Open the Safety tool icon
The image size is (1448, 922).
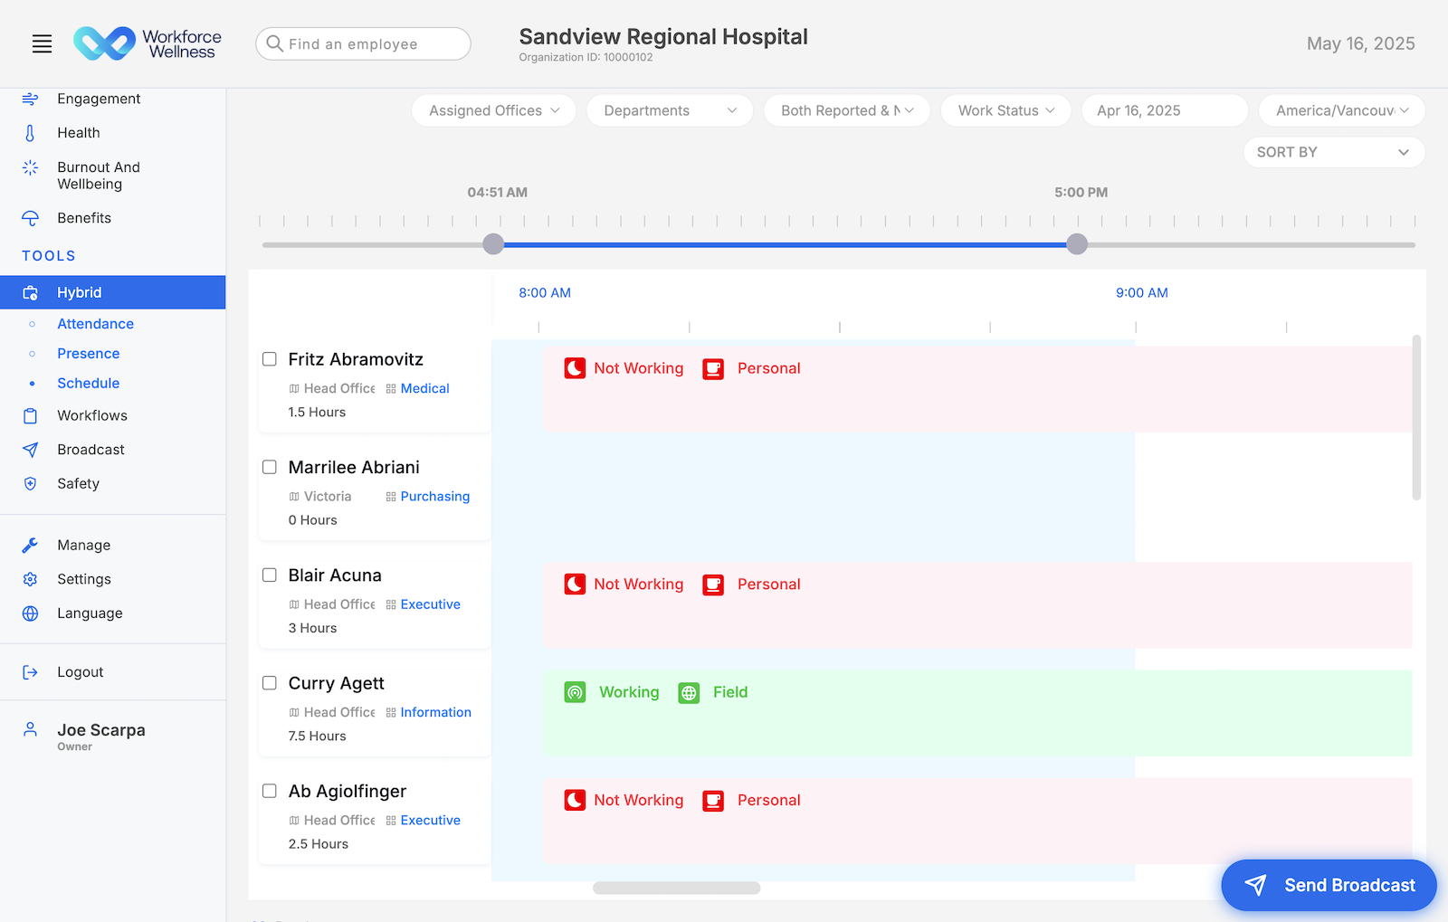tap(30, 483)
